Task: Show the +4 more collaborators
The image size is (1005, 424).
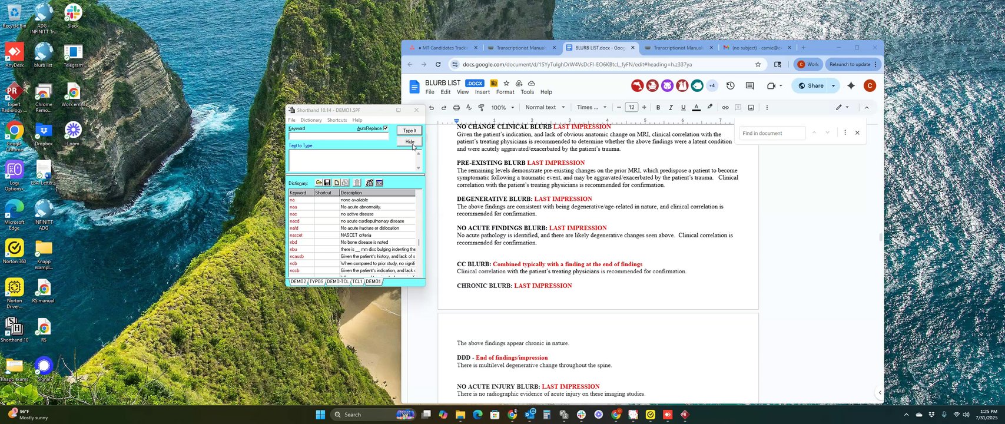Action: tap(712, 86)
